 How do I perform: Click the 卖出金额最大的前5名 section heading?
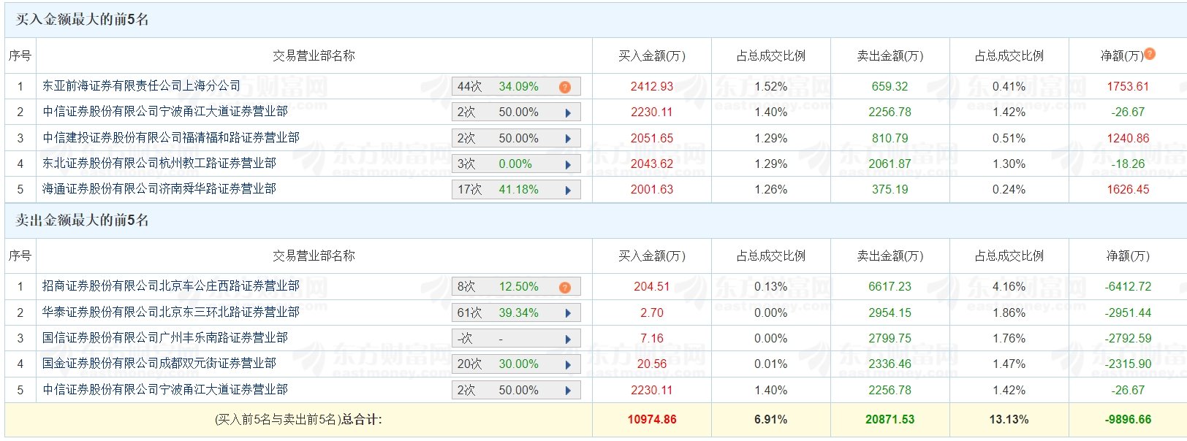click(x=82, y=220)
